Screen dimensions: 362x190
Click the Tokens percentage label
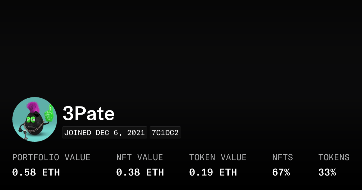click(334, 157)
